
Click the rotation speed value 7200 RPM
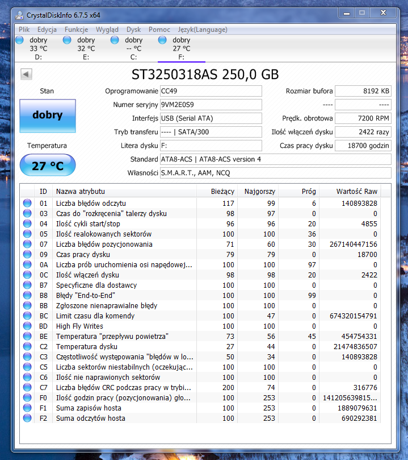(363, 118)
